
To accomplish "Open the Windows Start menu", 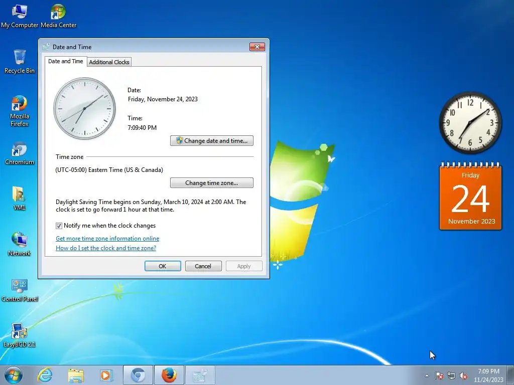I will pyautogui.click(x=14, y=375).
